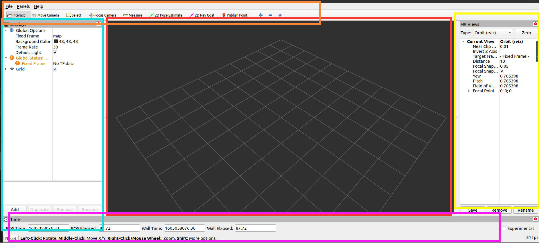
Task: Select the Near Clip value 0.01
Action: point(504,46)
